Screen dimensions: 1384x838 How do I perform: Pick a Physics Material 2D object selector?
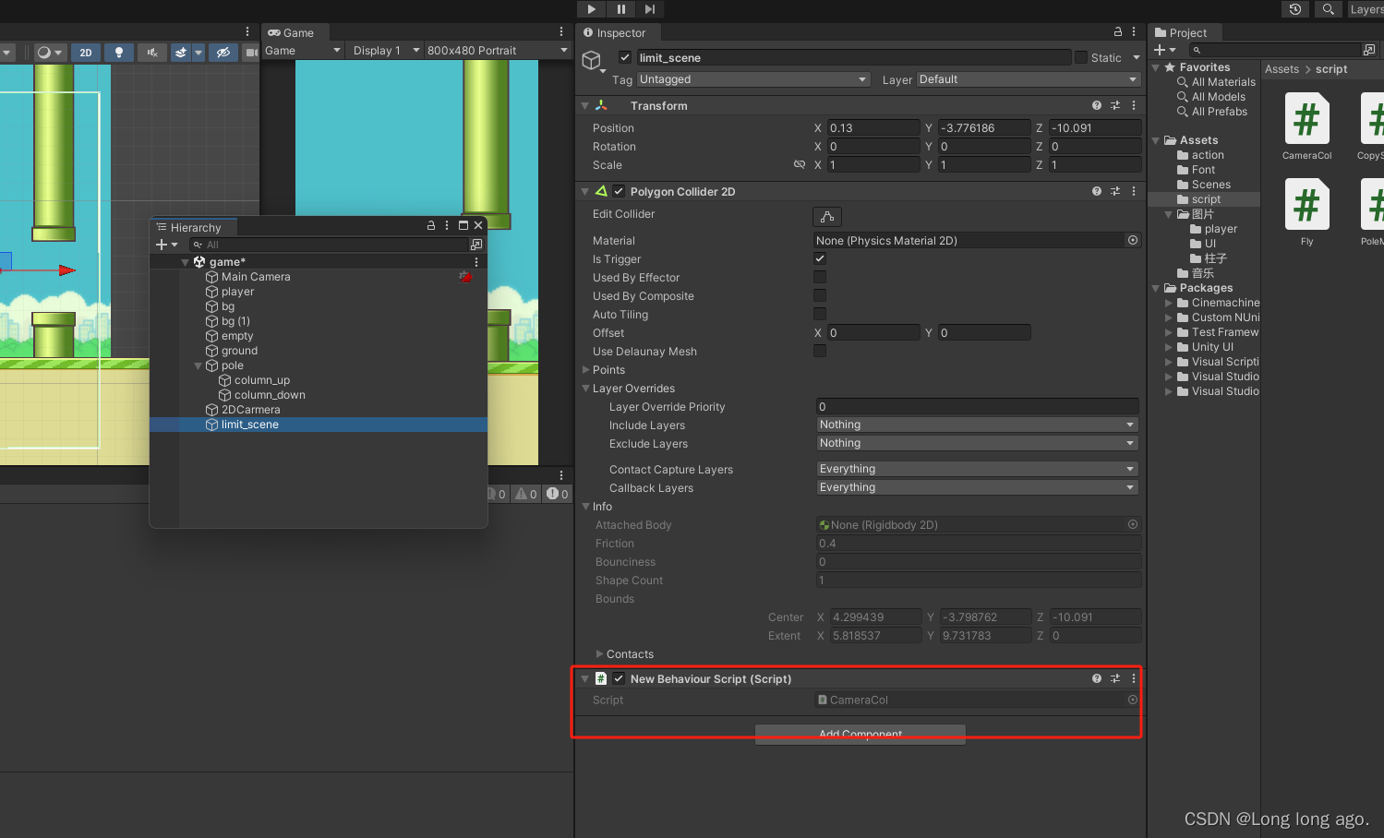point(1133,240)
